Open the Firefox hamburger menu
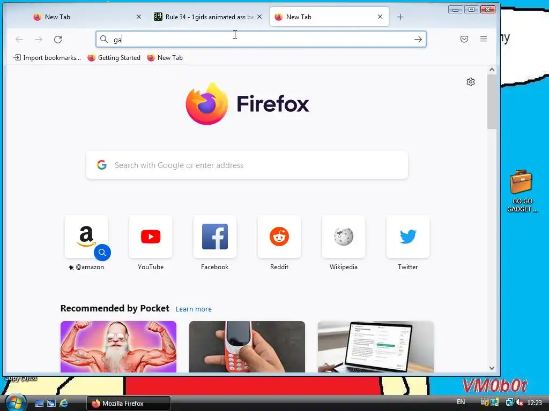Screen dimensions: 549x411 point(484,39)
